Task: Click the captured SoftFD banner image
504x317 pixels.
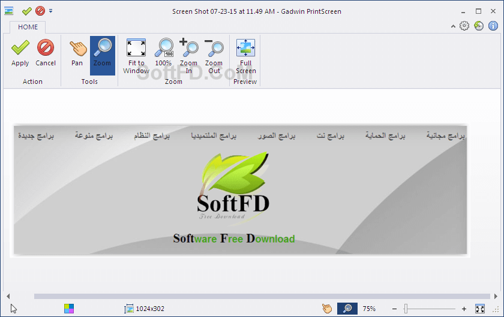Action: pyautogui.click(x=240, y=190)
